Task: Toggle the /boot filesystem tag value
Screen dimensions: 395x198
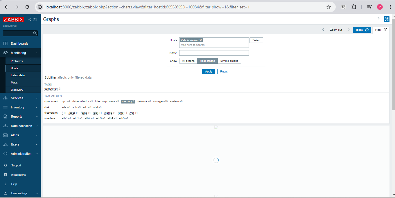Action: point(72,113)
